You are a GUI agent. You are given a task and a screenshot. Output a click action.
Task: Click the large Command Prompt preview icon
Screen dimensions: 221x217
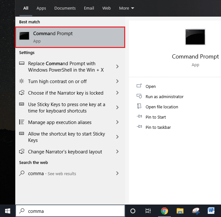(x=195, y=37)
